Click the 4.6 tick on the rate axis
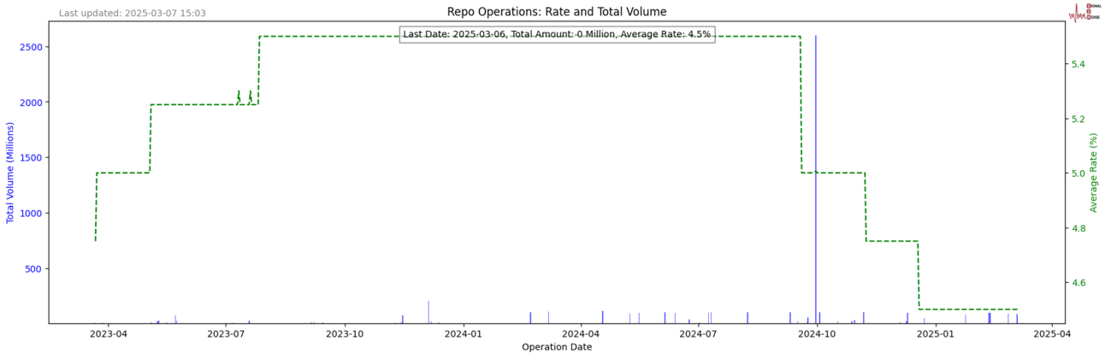Screen dimensions: 1105x358 pyautogui.click(x=1079, y=283)
